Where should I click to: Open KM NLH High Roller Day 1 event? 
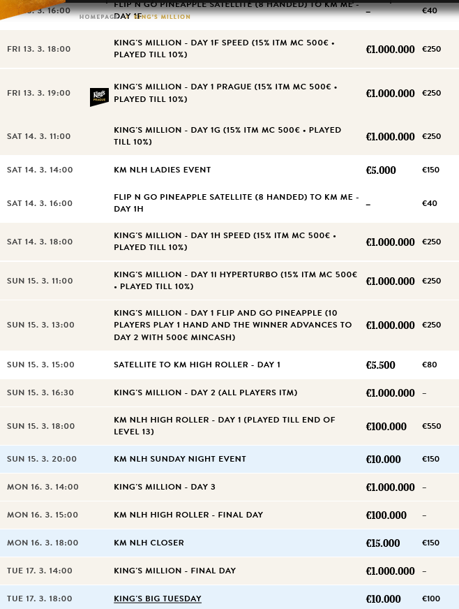point(224,426)
